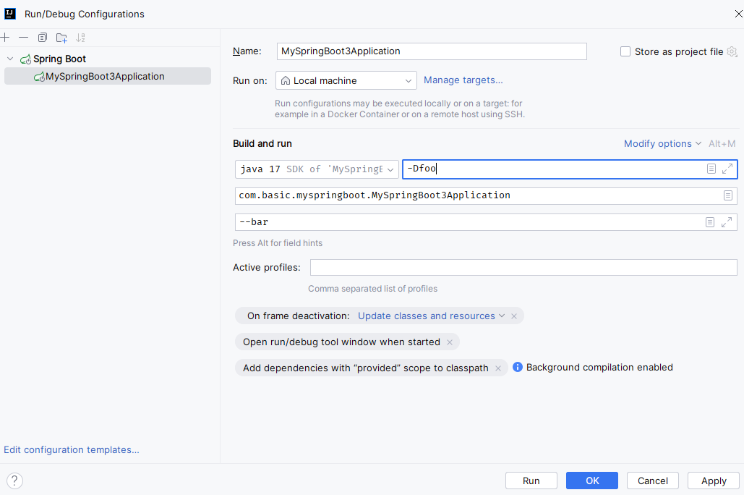The width and height of the screenshot is (744, 495).
Task: Click Background compilation enabled text
Action: (599, 367)
